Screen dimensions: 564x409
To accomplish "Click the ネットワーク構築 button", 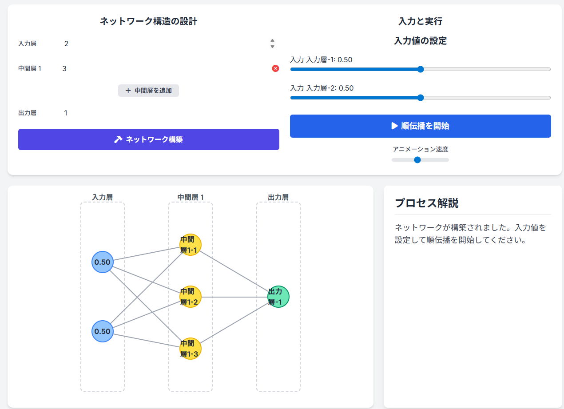I will click(x=149, y=139).
